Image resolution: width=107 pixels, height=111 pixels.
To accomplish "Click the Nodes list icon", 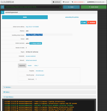I will coord(4,92).
